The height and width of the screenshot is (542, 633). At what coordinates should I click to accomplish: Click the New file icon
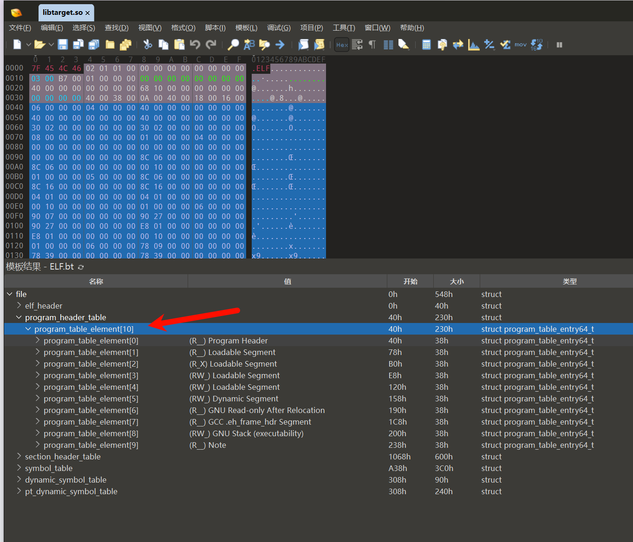coord(17,45)
